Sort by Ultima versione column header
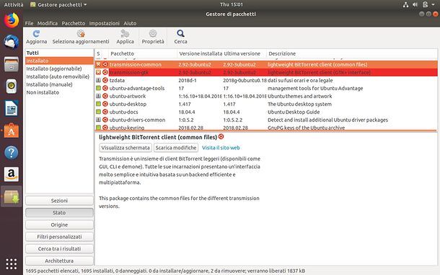The height and width of the screenshot is (275, 440). pyautogui.click(x=244, y=53)
